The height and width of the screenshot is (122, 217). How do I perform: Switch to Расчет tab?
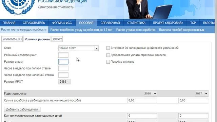click(x=57, y=39)
